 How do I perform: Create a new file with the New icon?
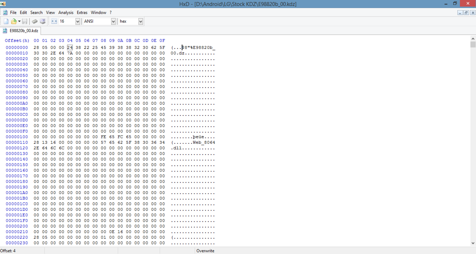coord(6,22)
